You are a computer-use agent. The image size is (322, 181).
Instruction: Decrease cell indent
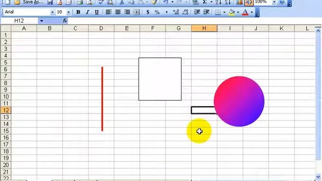click(x=197, y=12)
